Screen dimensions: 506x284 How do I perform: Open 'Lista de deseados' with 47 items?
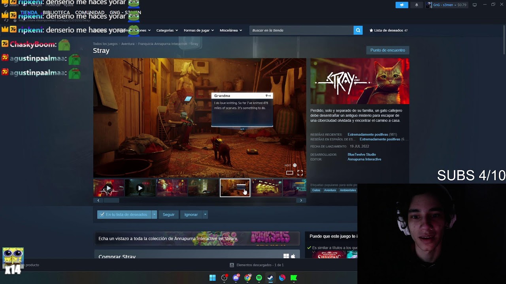click(x=388, y=30)
